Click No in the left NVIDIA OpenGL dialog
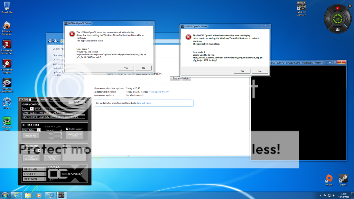Viewport: 354px width, 199px height. coord(143,68)
